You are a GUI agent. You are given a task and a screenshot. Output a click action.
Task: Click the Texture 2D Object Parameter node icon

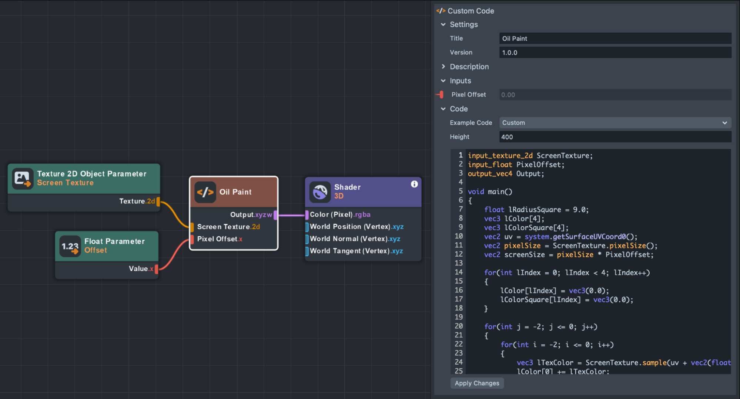tap(23, 179)
